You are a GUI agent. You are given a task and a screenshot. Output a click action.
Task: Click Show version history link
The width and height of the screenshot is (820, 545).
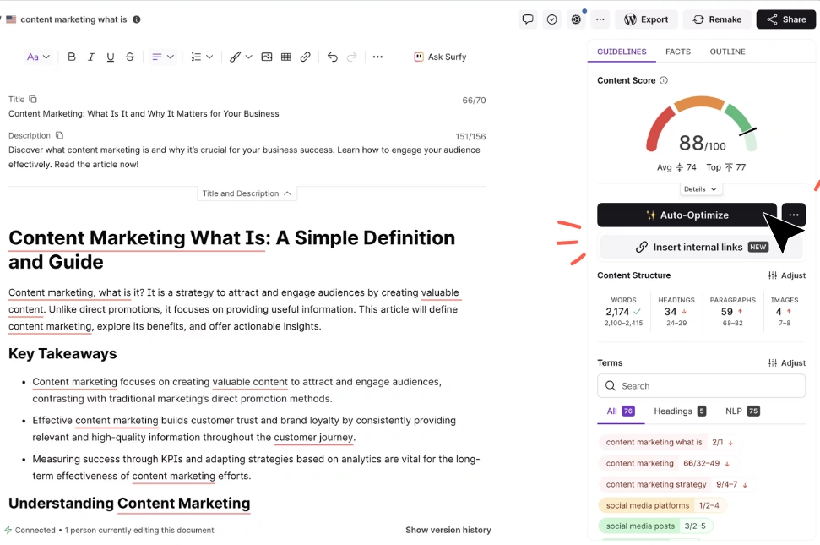point(448,530)
